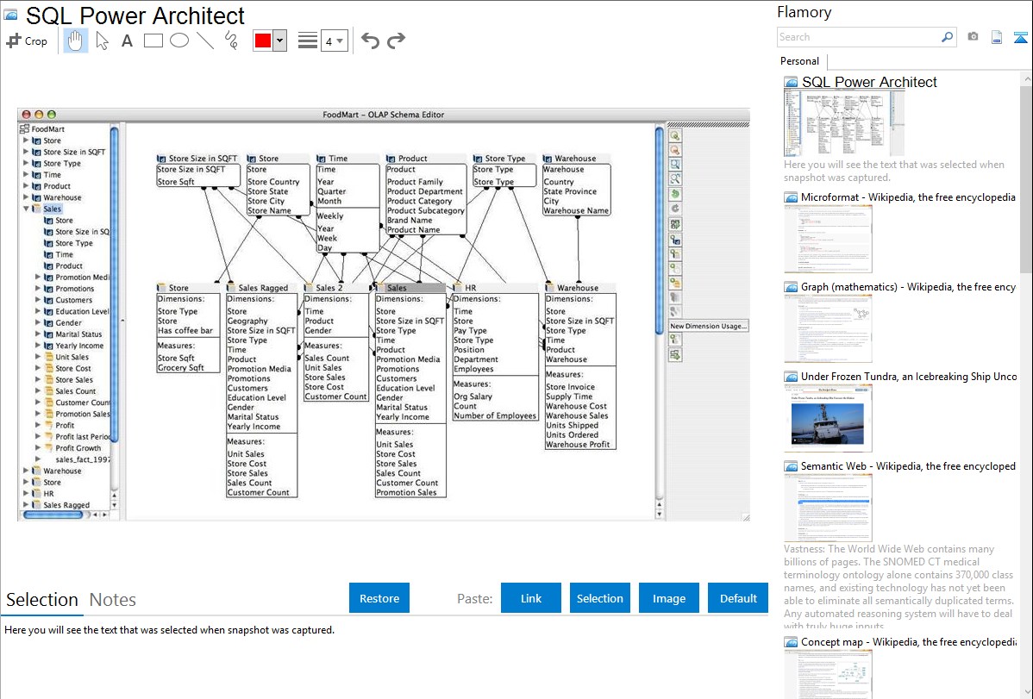Screen dimensions: 1033x699
Task: Select the ellipse shape tool
Action: tap(179, 41)
